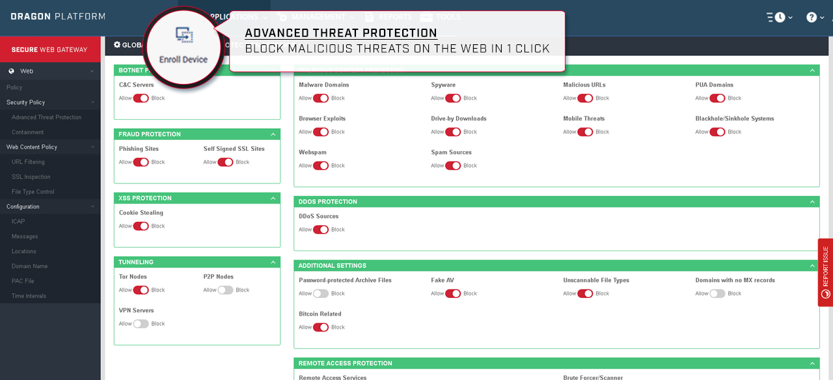This screenshot has width=833, height=380.
Task: Open Messages configuration
Action: 25,236
